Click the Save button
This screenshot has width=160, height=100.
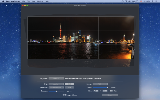110,95
